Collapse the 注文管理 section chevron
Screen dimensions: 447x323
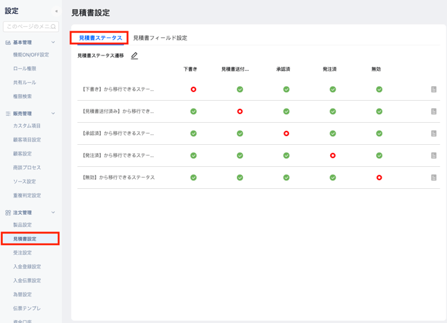coord(53,212)
